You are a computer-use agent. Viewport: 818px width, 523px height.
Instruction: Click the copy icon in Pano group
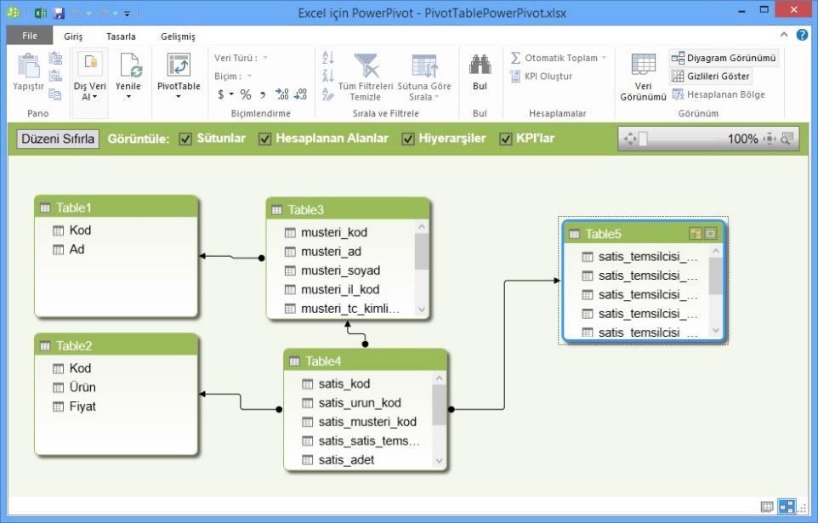54,94
